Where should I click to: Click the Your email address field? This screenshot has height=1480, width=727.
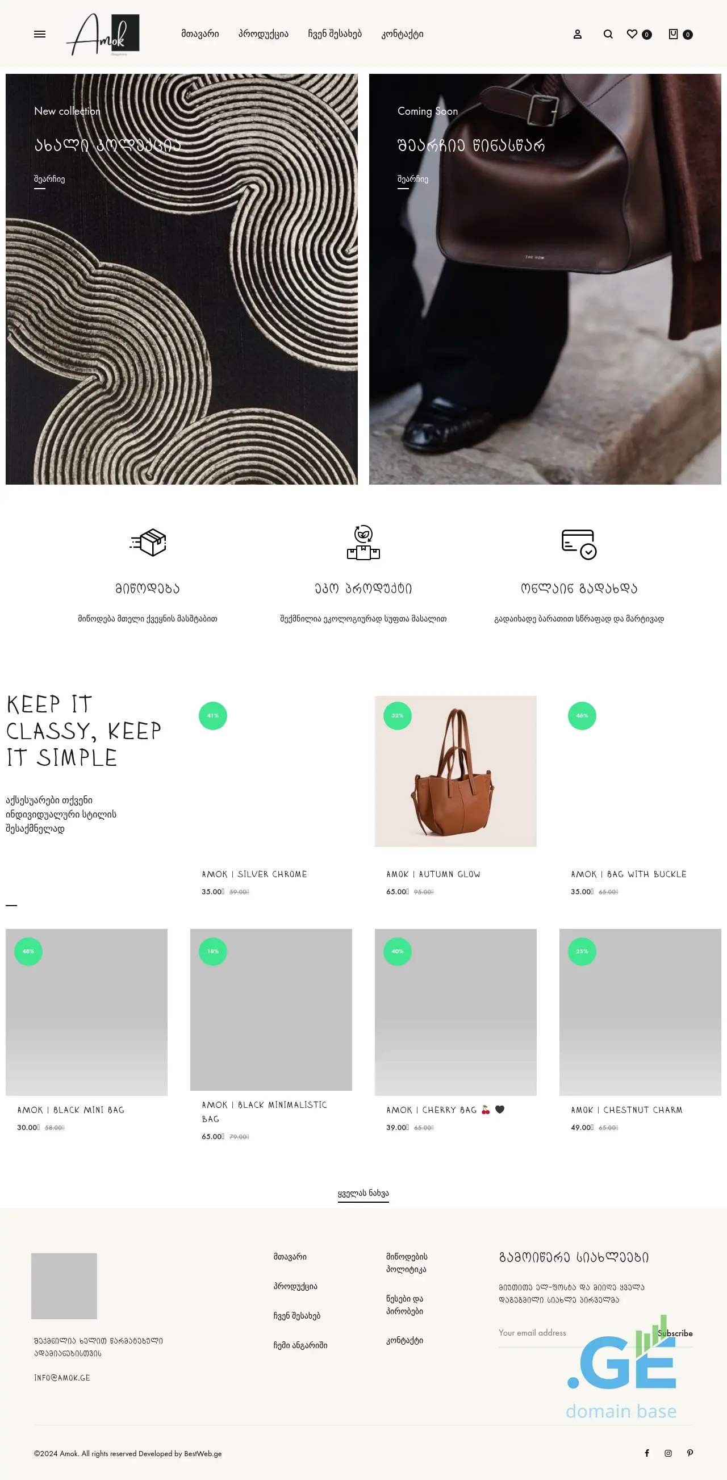coord(574,1333)
